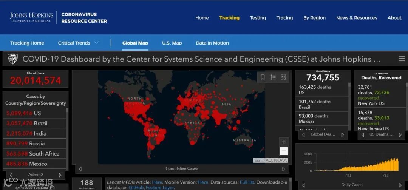
Task: Go to previous map view with left arrow
Action: (80, 169)
